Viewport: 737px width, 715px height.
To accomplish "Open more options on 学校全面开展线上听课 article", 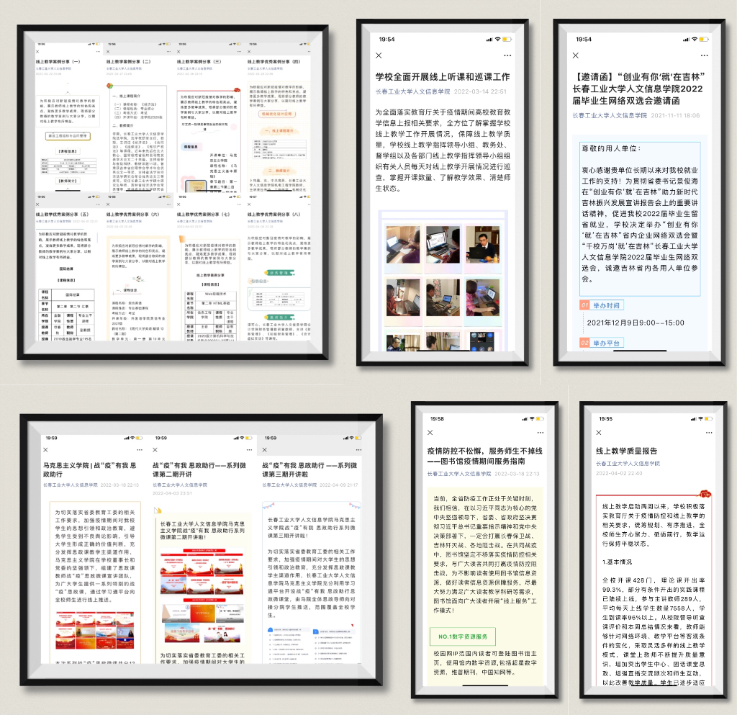I will click(x=508, y=55).
